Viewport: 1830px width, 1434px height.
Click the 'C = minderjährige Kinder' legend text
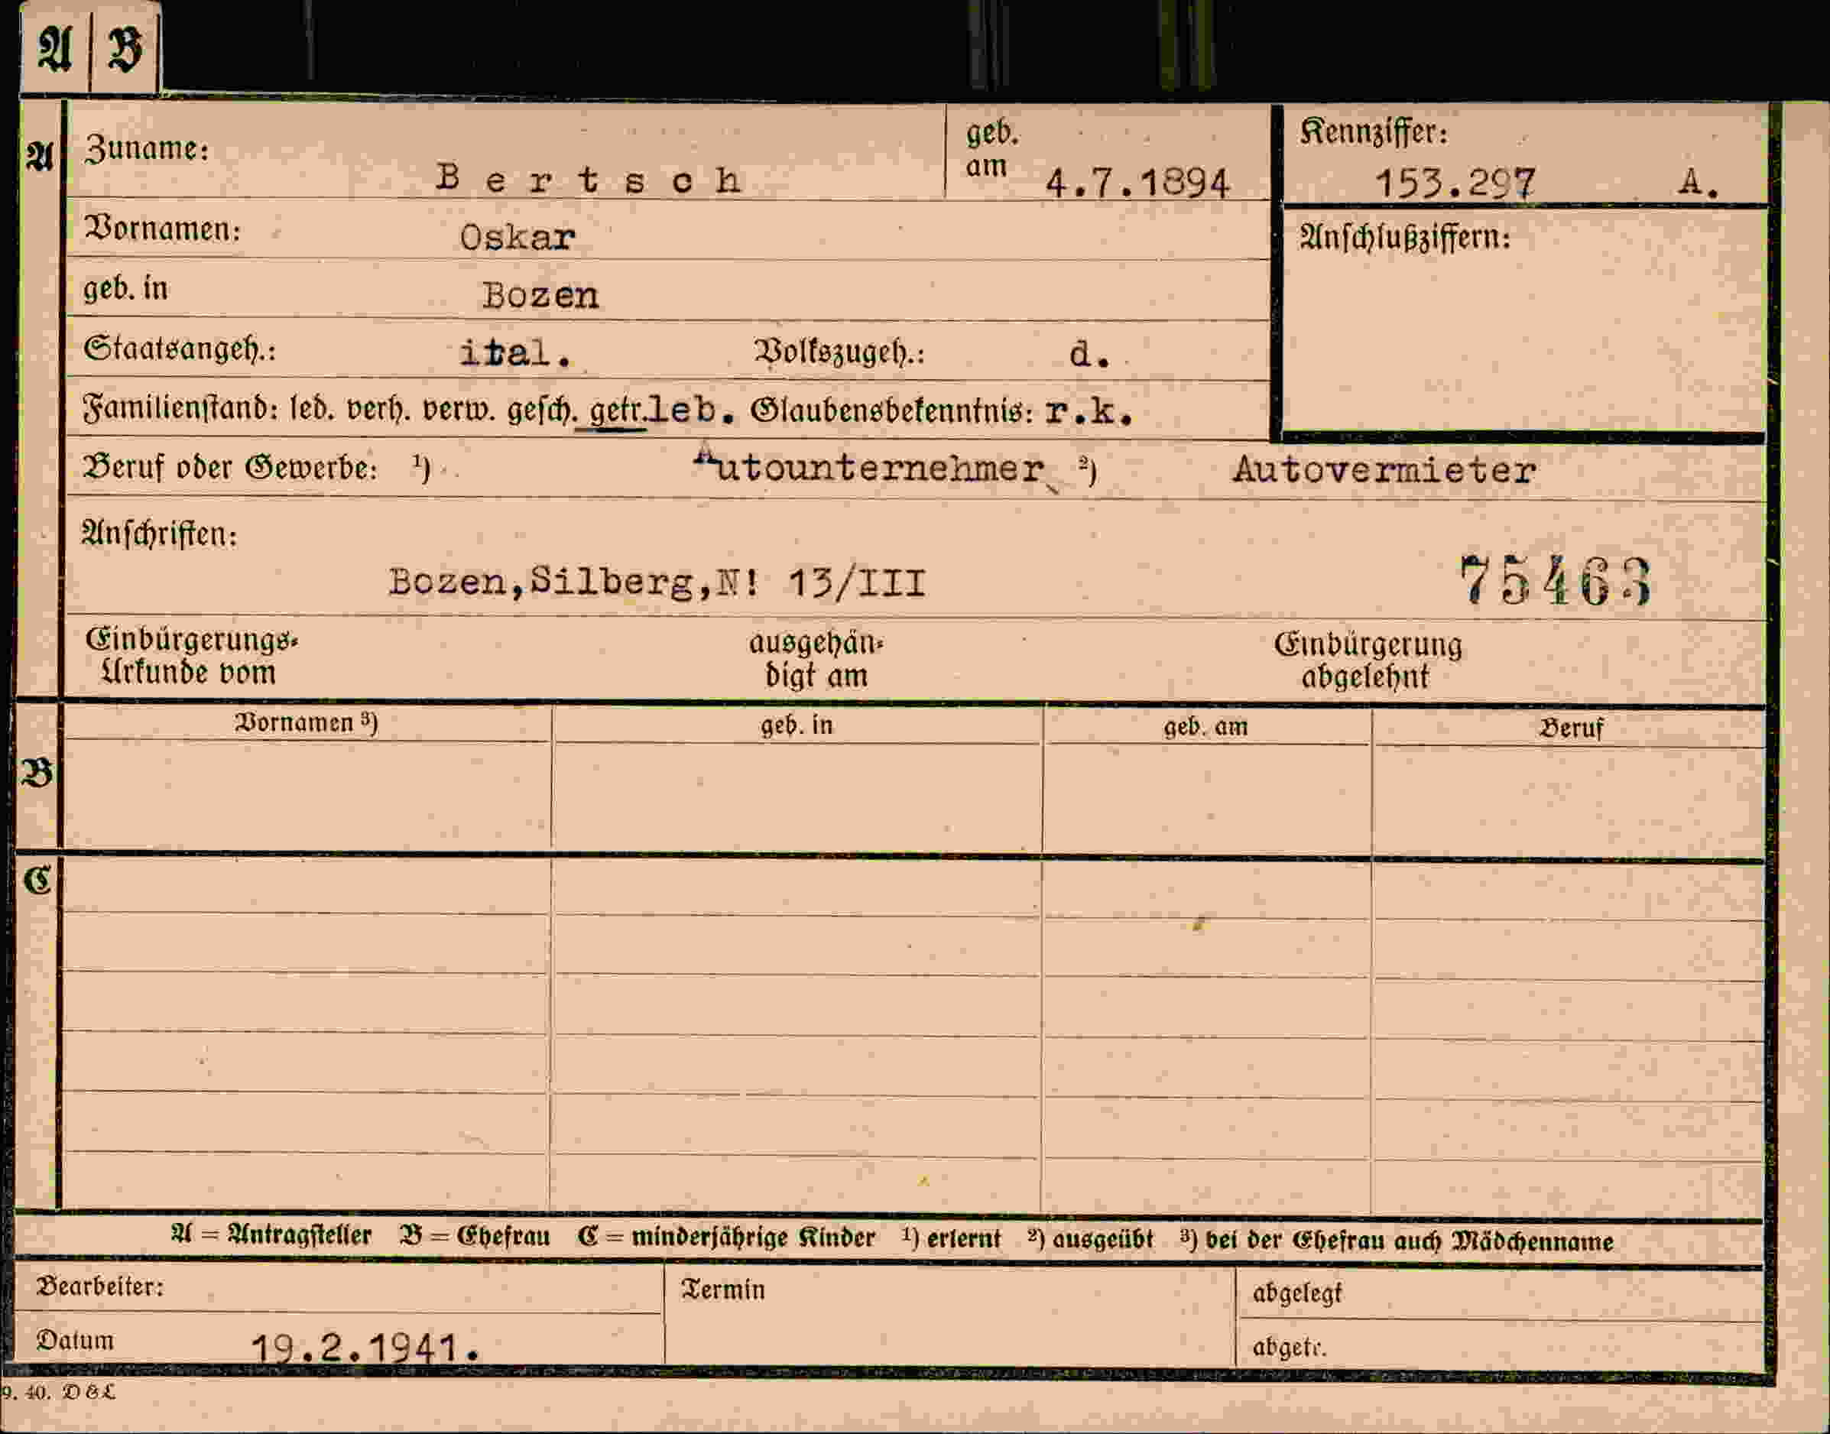click(726, 1238)
